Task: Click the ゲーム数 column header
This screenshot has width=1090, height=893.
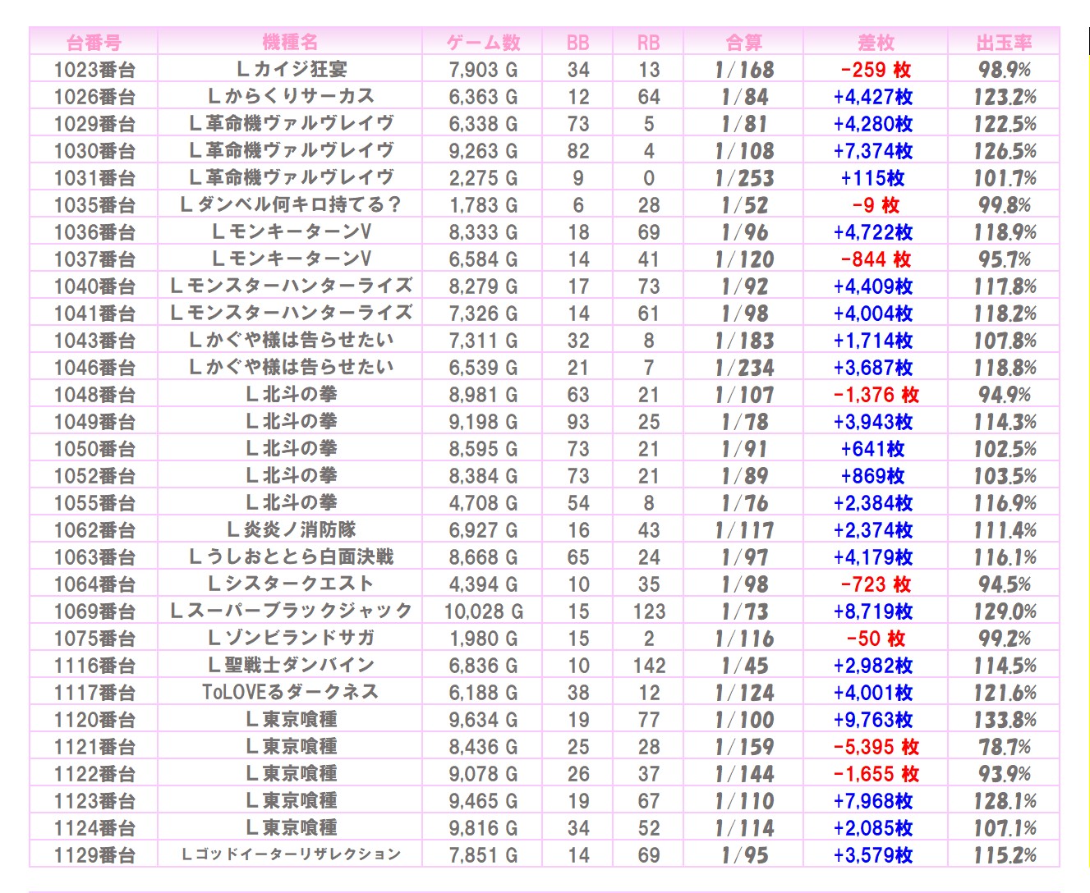Action: click(483, 43)
